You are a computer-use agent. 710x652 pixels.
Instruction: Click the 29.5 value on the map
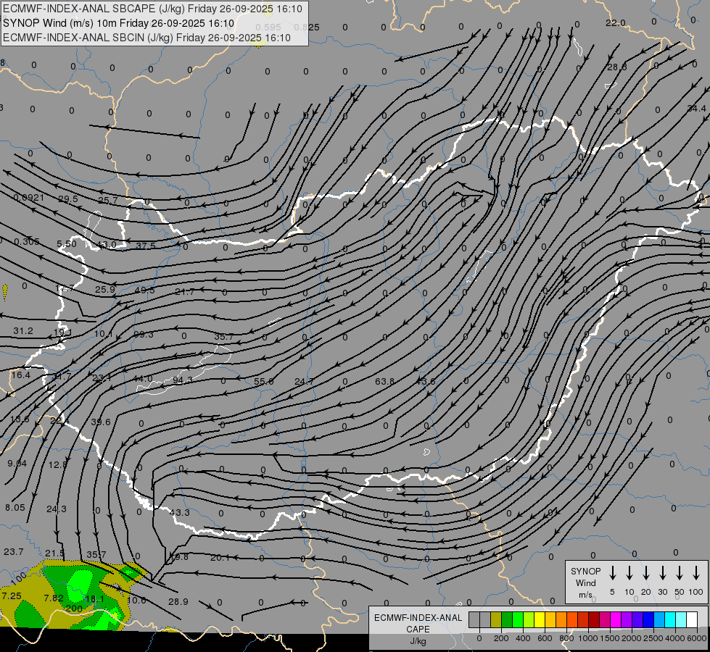68,198
